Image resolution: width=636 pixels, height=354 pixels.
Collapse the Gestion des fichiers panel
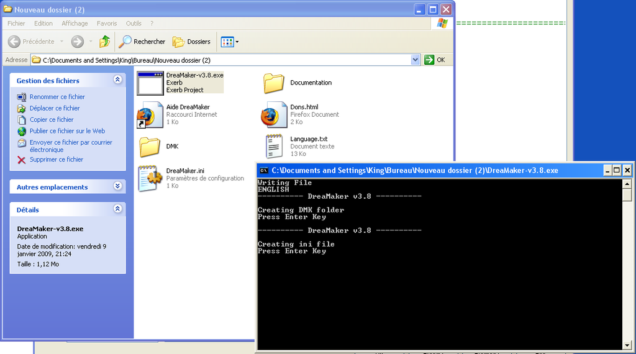tap(118, 80)
